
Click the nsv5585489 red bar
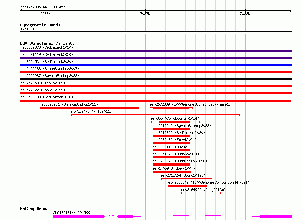tap(171, 143)
